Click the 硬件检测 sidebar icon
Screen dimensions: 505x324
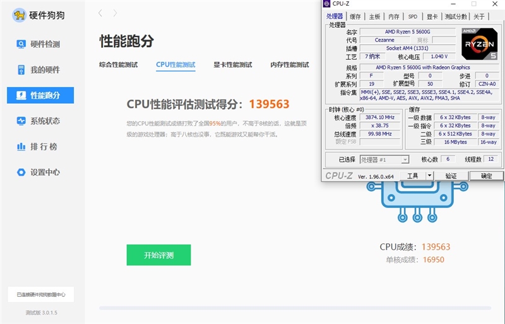click(21, 44)
